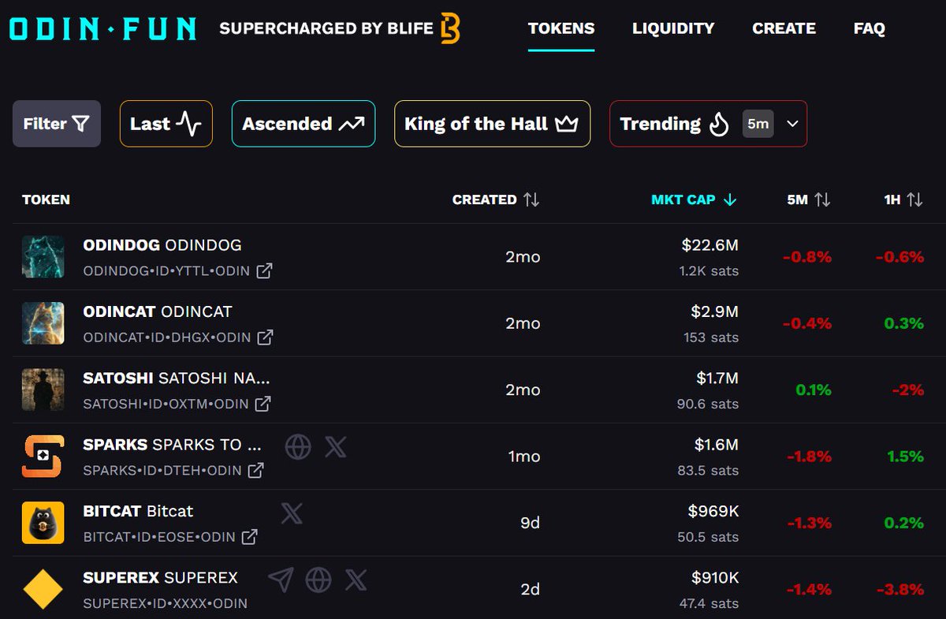Sort tokens by MKT CAP column
This screenshot has width=946, height=619.
point(694,199)
